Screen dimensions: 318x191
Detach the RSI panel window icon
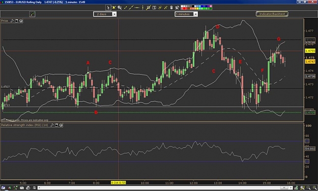(x=56, y=125)
